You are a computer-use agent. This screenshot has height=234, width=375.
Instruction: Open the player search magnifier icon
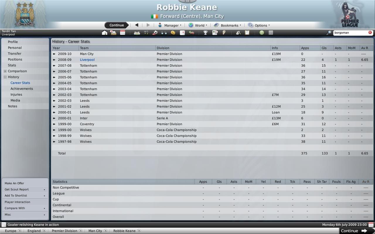[238, 33]
